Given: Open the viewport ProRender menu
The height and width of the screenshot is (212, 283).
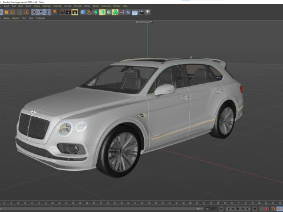Looking at the screenshot, I should pyautogui.click(x=41, y=18).
